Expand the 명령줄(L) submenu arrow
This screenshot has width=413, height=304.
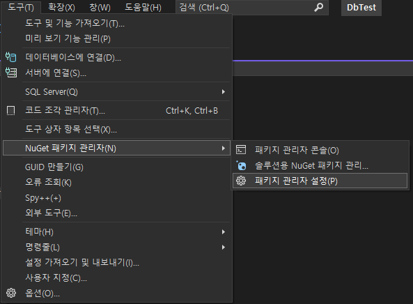224,247
